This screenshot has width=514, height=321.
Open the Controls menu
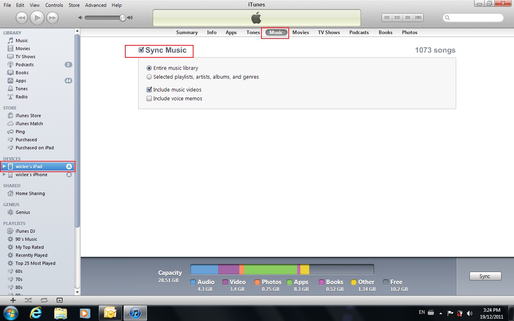[x=54, y=5]
